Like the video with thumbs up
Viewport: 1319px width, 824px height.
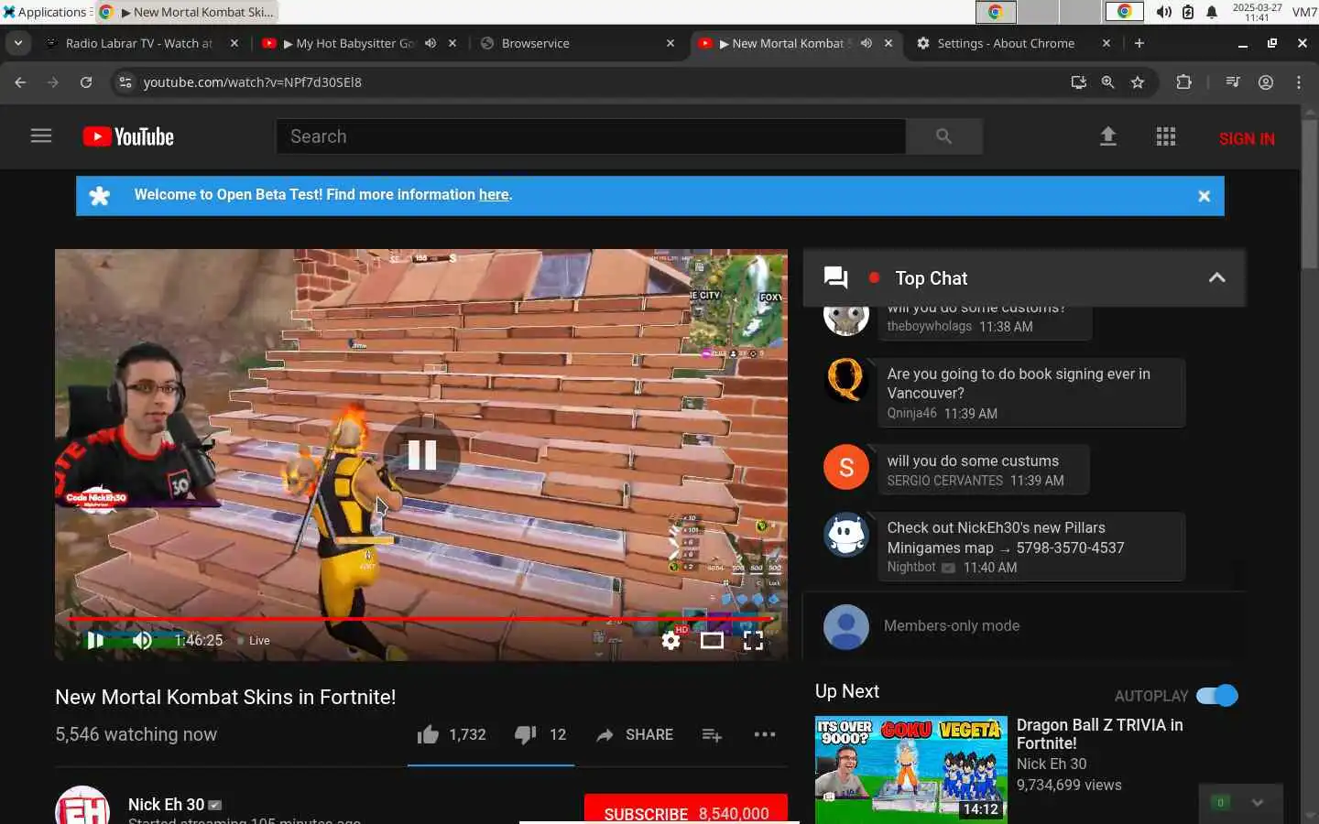(x=428, y=734)
